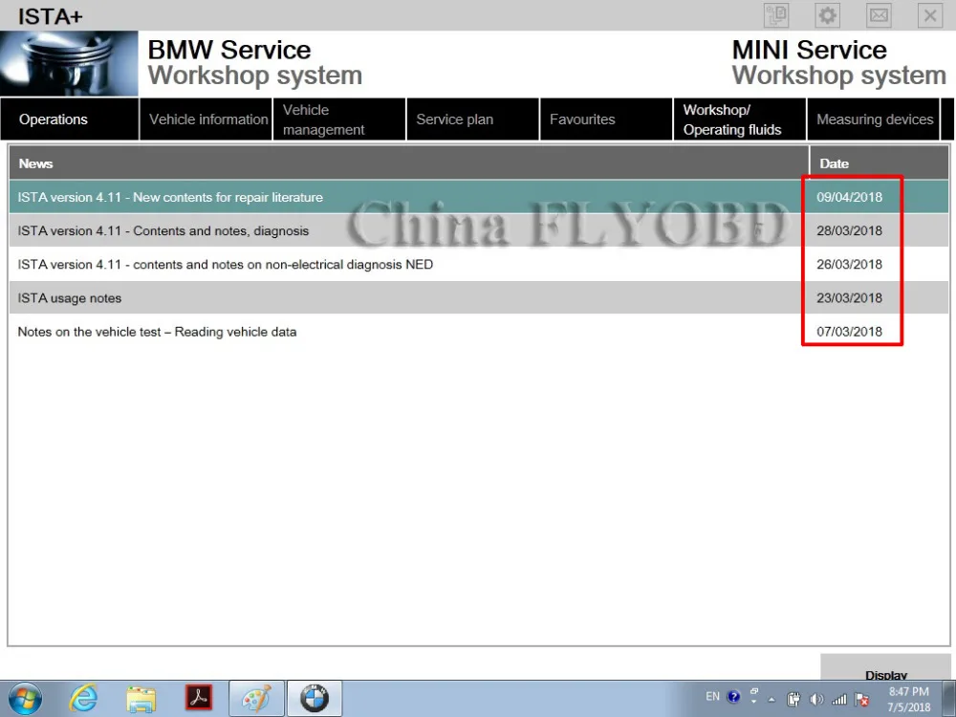Click the date 23/03/2018 cell
The image size is (956, 717).
click(x=849, y=297)
